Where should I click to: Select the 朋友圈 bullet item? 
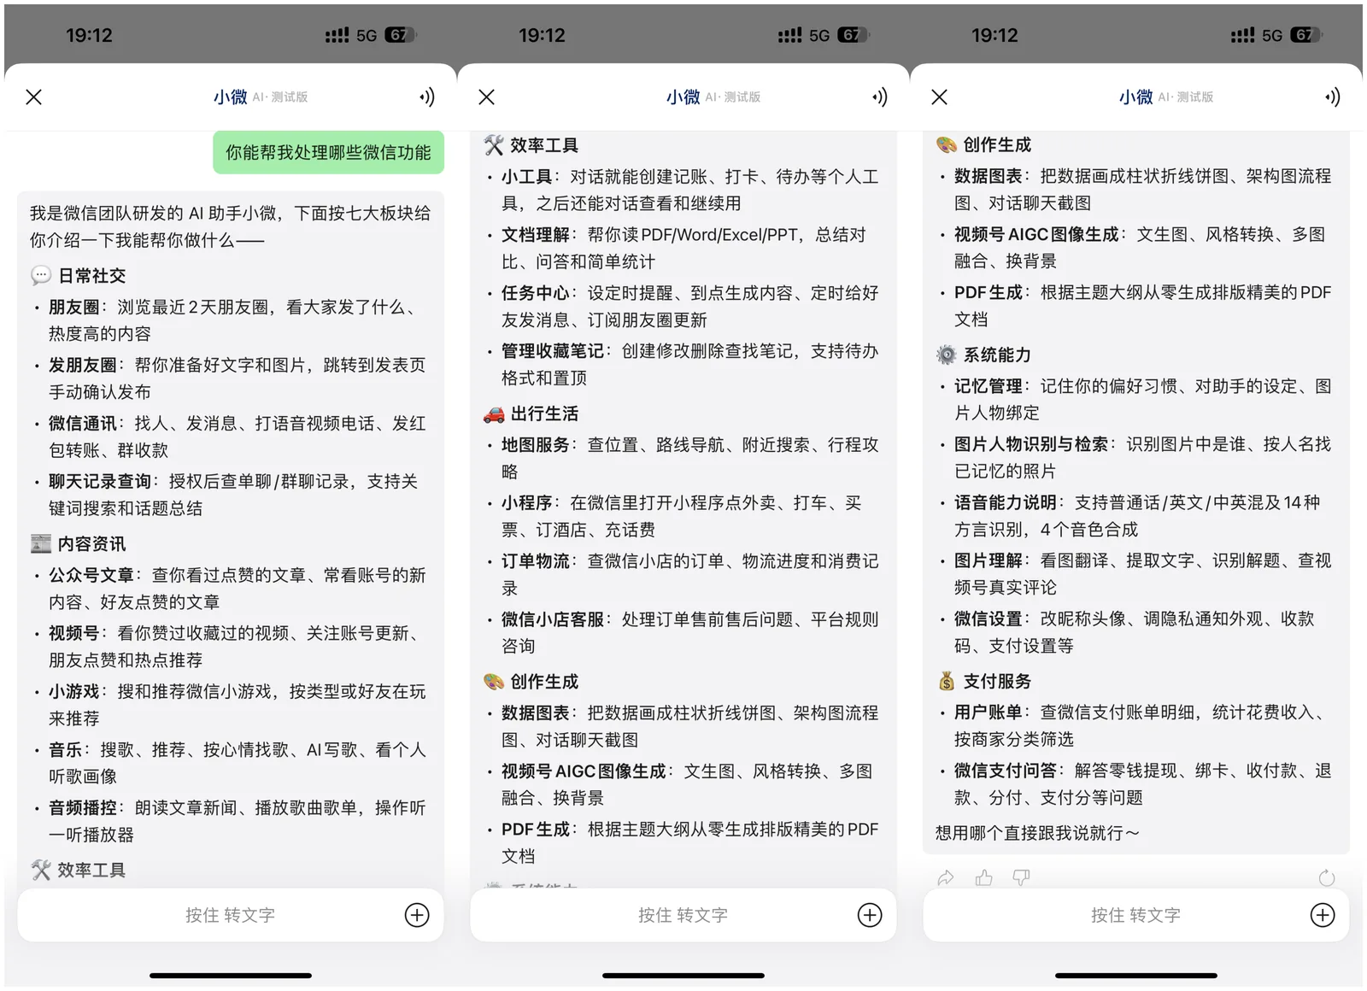[231, 320]
